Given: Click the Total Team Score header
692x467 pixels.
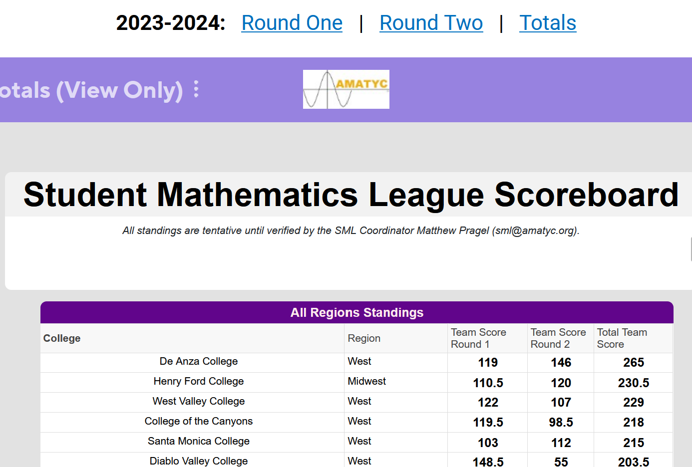Looking at the screenshot, I should pos(622,338).
